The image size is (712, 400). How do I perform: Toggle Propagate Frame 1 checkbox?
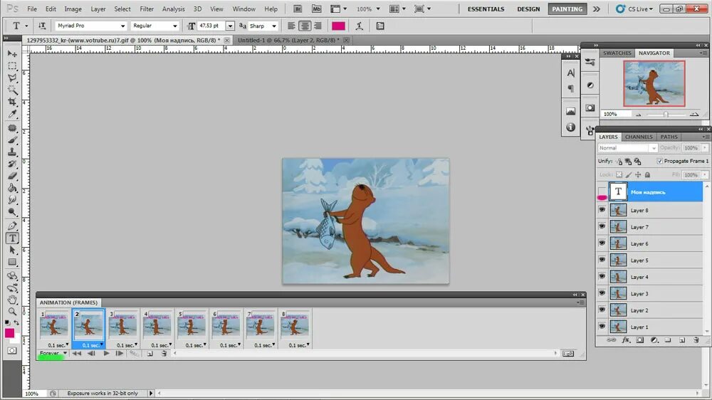[660, 161]
